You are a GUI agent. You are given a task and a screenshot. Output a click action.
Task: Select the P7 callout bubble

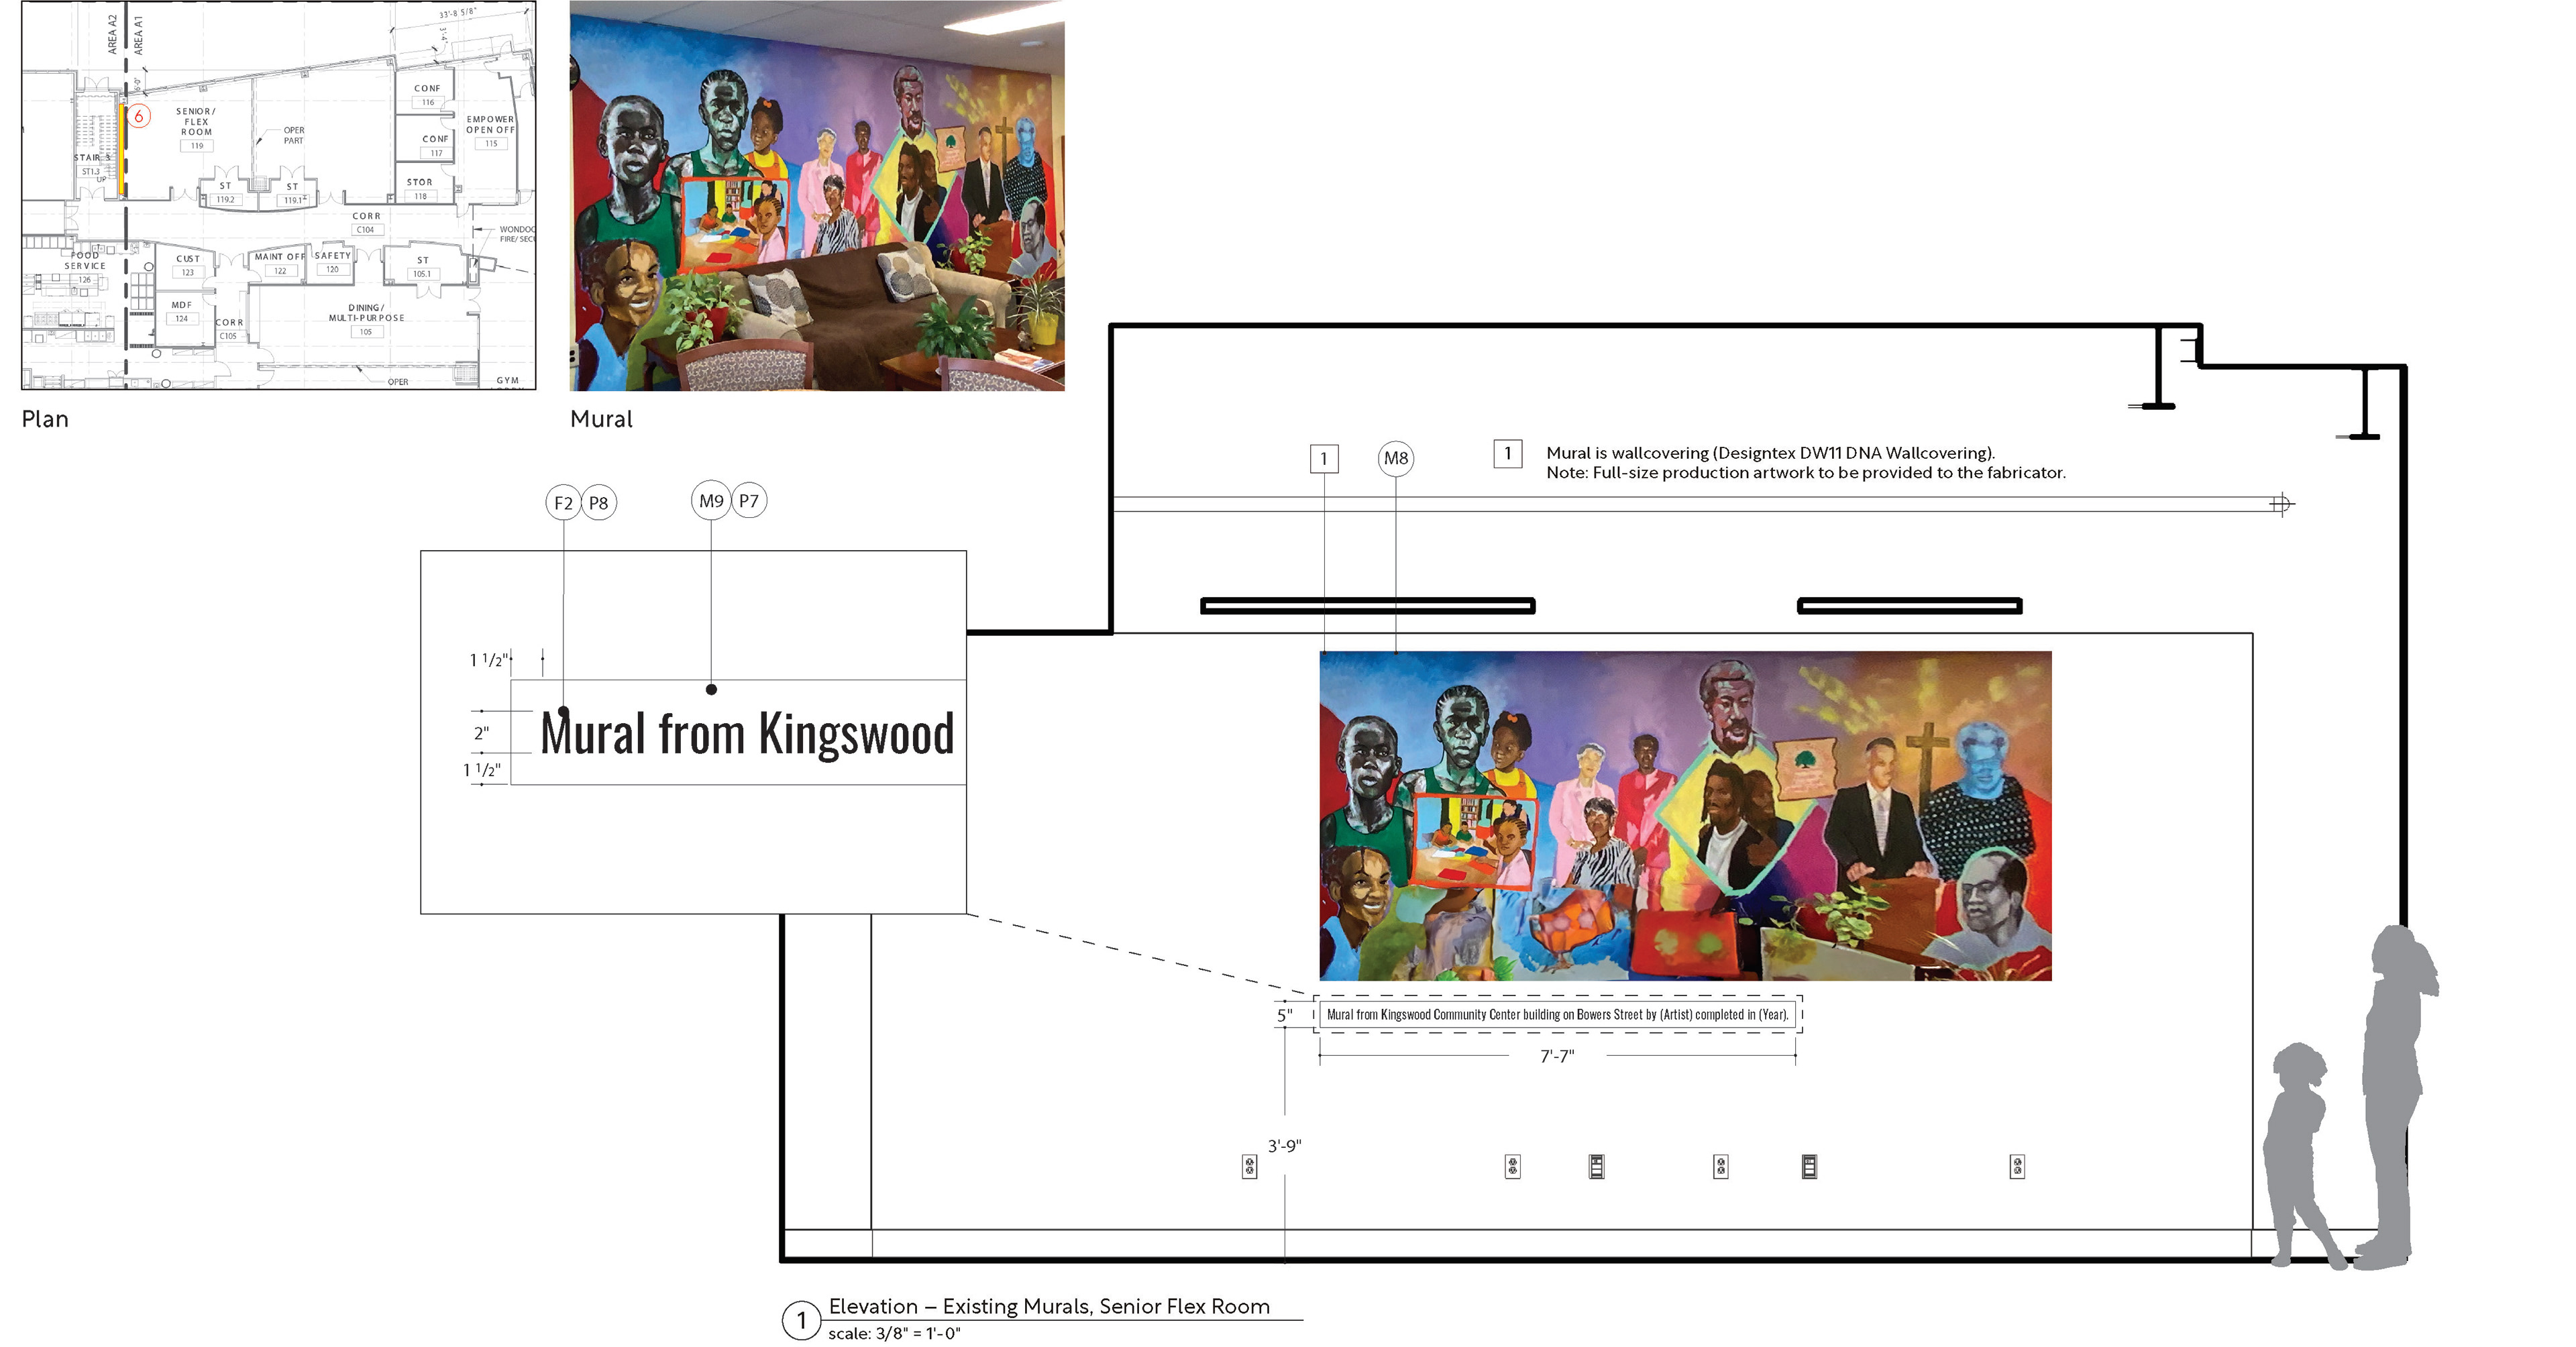[x=749, y=501]
